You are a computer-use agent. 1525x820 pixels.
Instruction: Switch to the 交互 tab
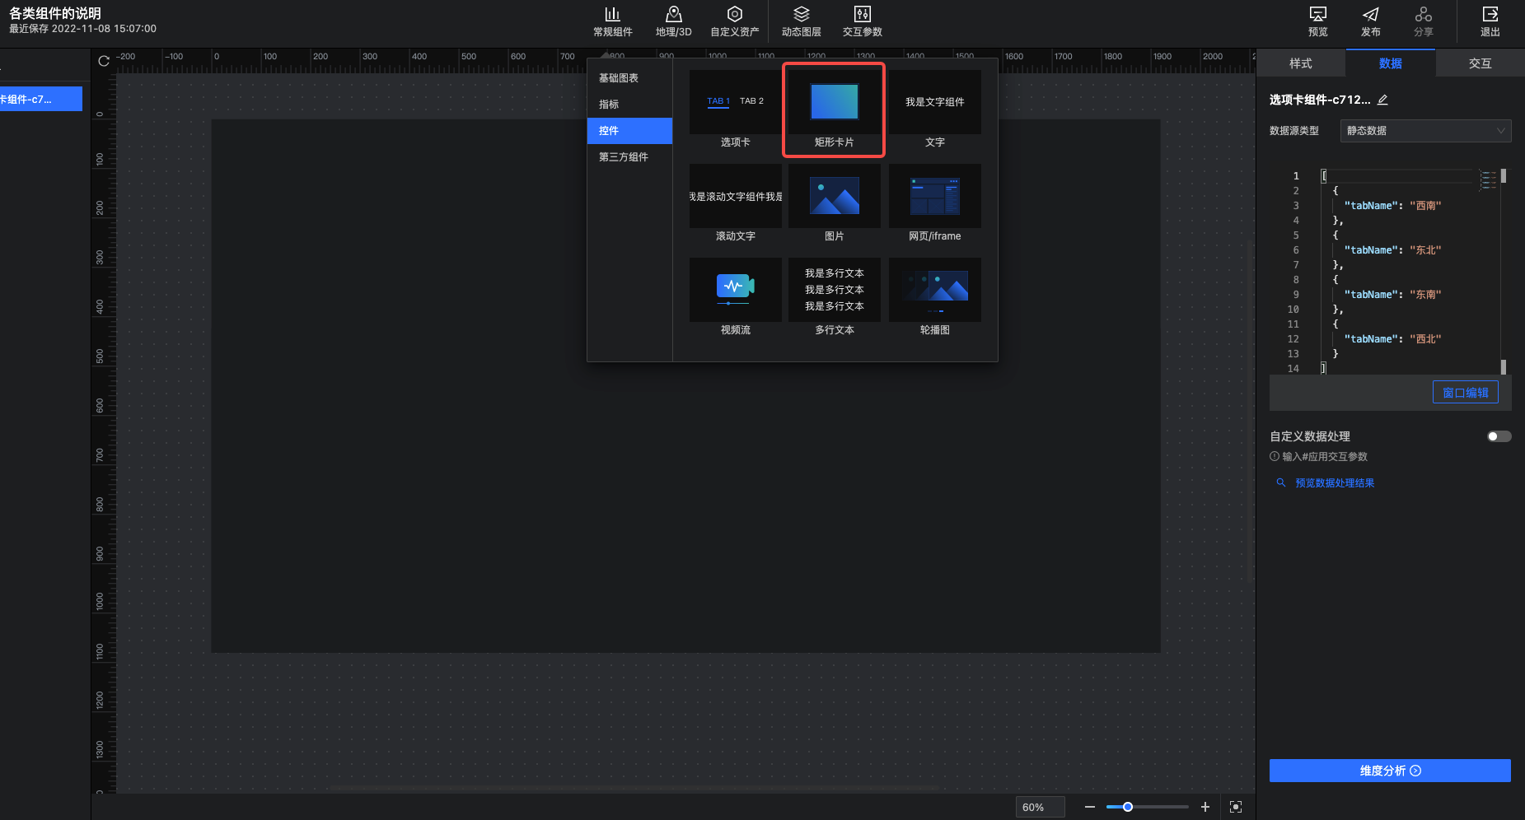point(1480,63)
